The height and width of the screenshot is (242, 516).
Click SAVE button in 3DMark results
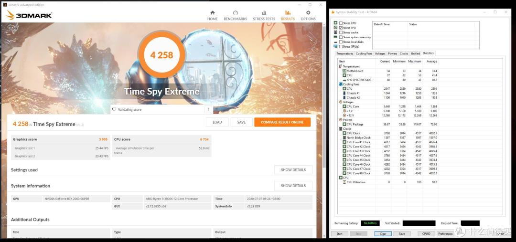(242, 122)
